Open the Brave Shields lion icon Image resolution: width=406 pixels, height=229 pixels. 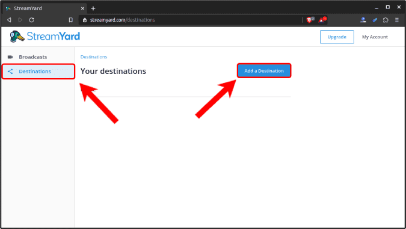pos(310,20)
